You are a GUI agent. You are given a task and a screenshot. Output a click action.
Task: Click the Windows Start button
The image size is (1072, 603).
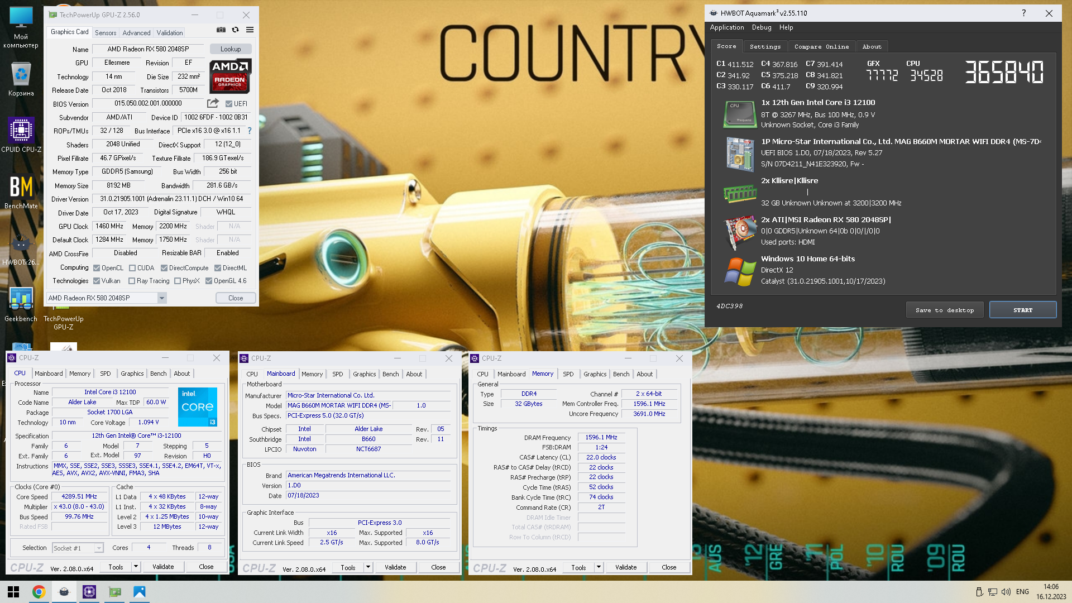(13, 592)
